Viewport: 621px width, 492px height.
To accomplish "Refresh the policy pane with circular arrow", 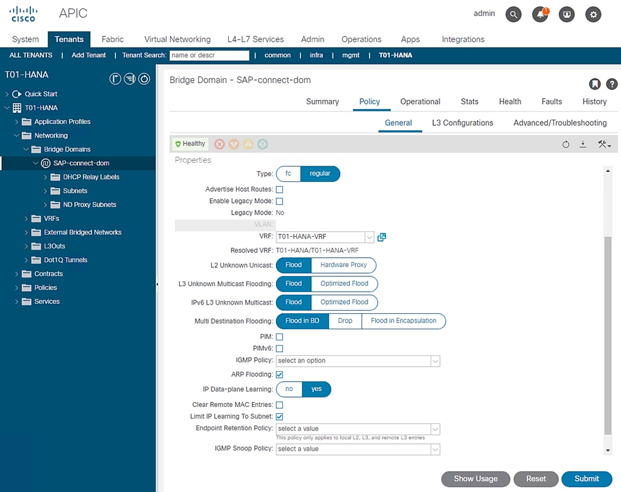I will click(x=566, y=144).
